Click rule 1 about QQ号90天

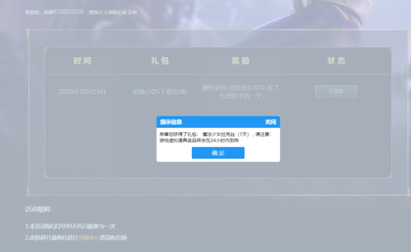[70, 226]
